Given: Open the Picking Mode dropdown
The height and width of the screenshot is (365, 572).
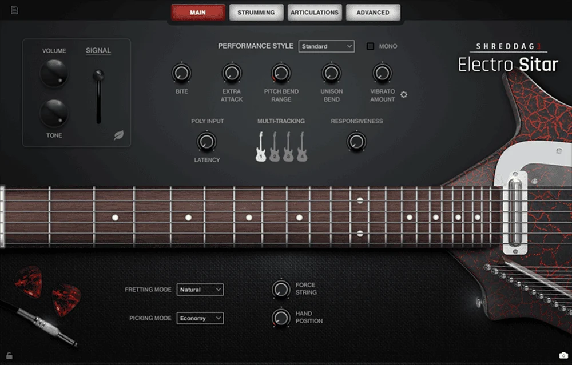Looking at the screenshot, I should tap(200, 318).
